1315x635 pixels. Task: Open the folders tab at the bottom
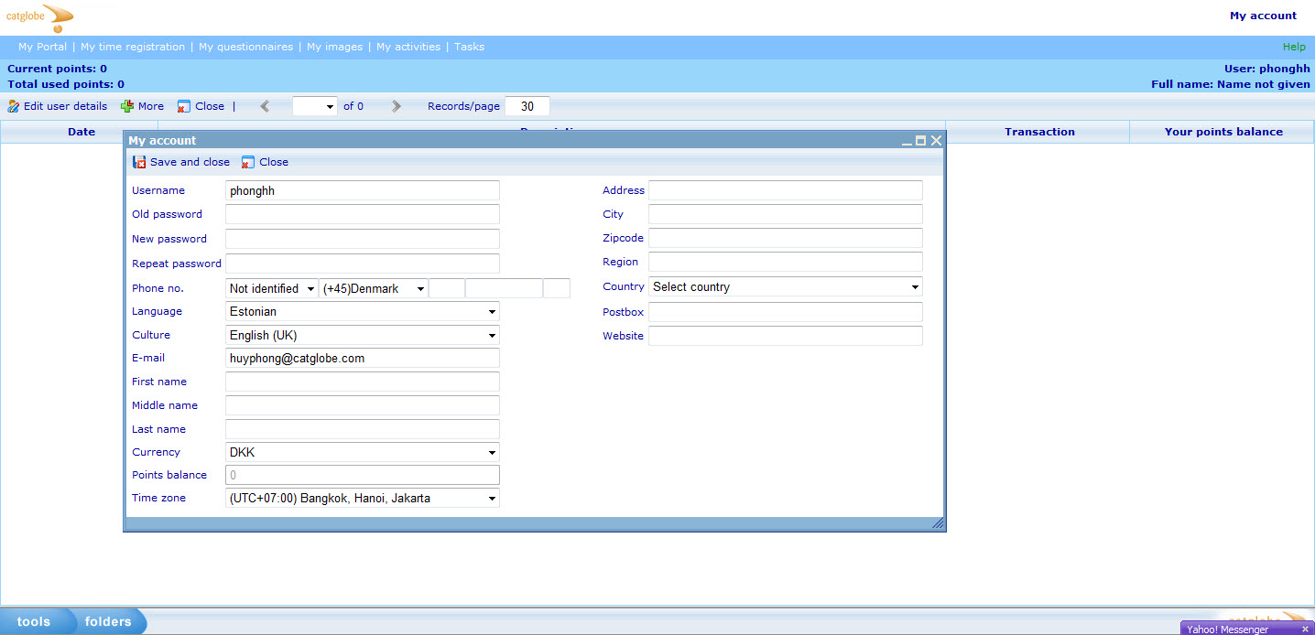(x=108, y=621)
